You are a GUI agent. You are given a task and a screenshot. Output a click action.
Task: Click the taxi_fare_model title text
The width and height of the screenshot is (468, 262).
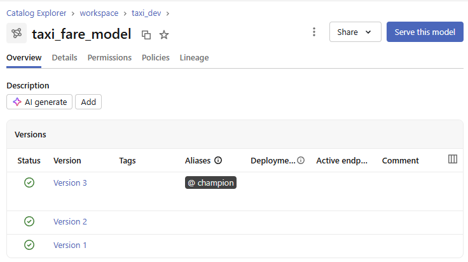tap(81, 34)
